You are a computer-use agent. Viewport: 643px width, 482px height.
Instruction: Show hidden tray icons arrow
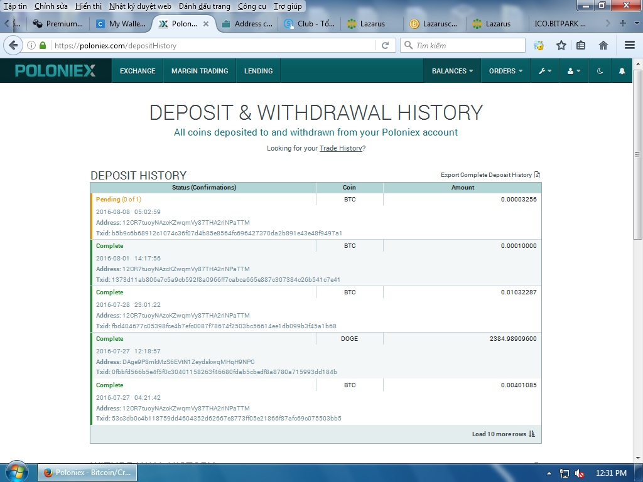[x=549, y=473]
